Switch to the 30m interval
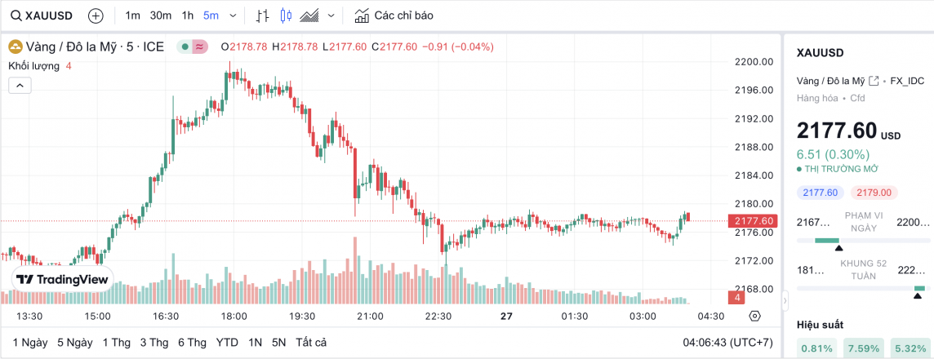This screenshot has width=934, height=359. point(161,16)
